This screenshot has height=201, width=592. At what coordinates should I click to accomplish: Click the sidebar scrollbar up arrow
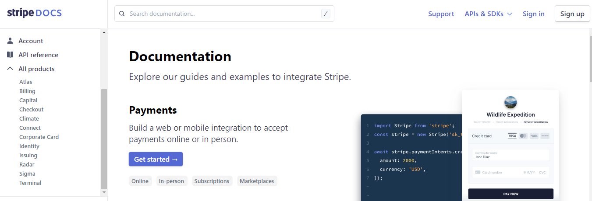(104, 32)
